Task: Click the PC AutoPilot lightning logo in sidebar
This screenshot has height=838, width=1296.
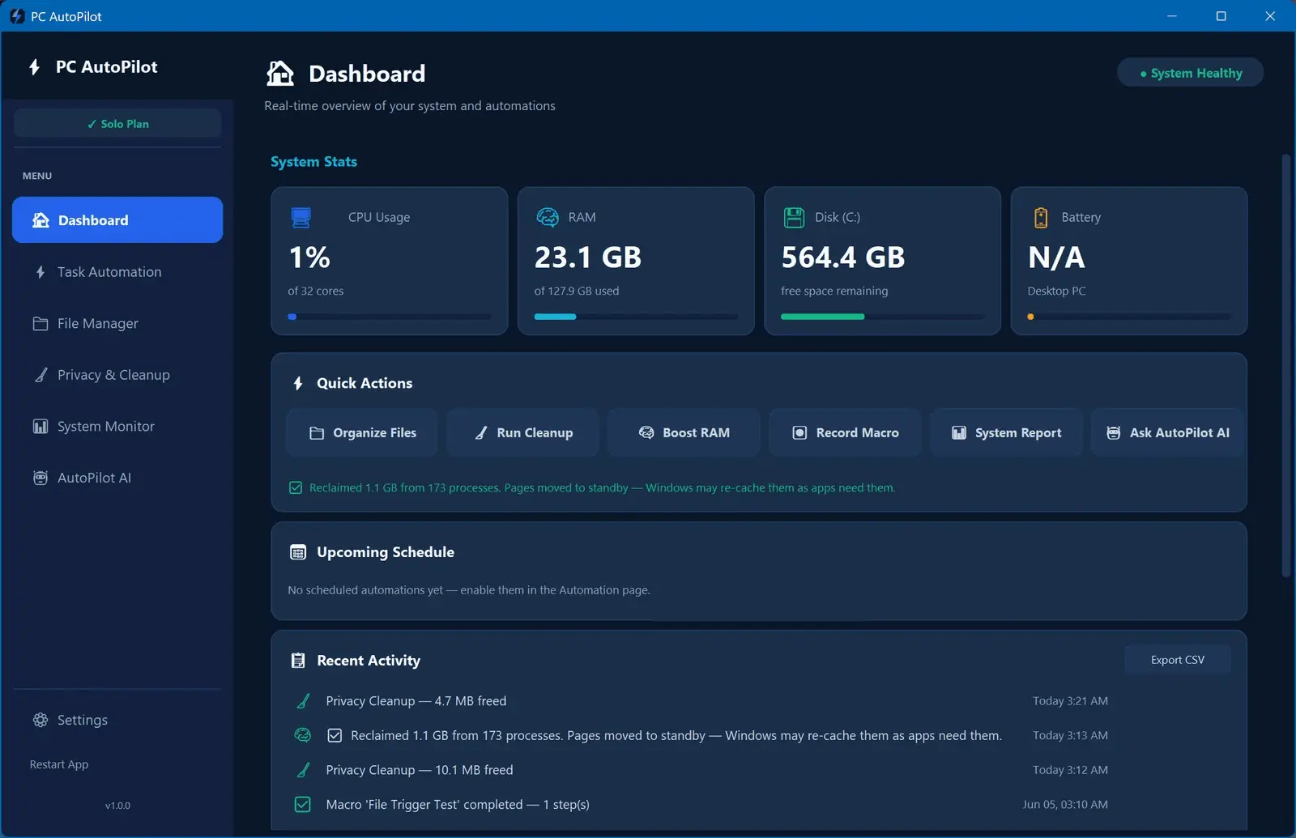Action: pyautogui.click(x=34, y=67)
